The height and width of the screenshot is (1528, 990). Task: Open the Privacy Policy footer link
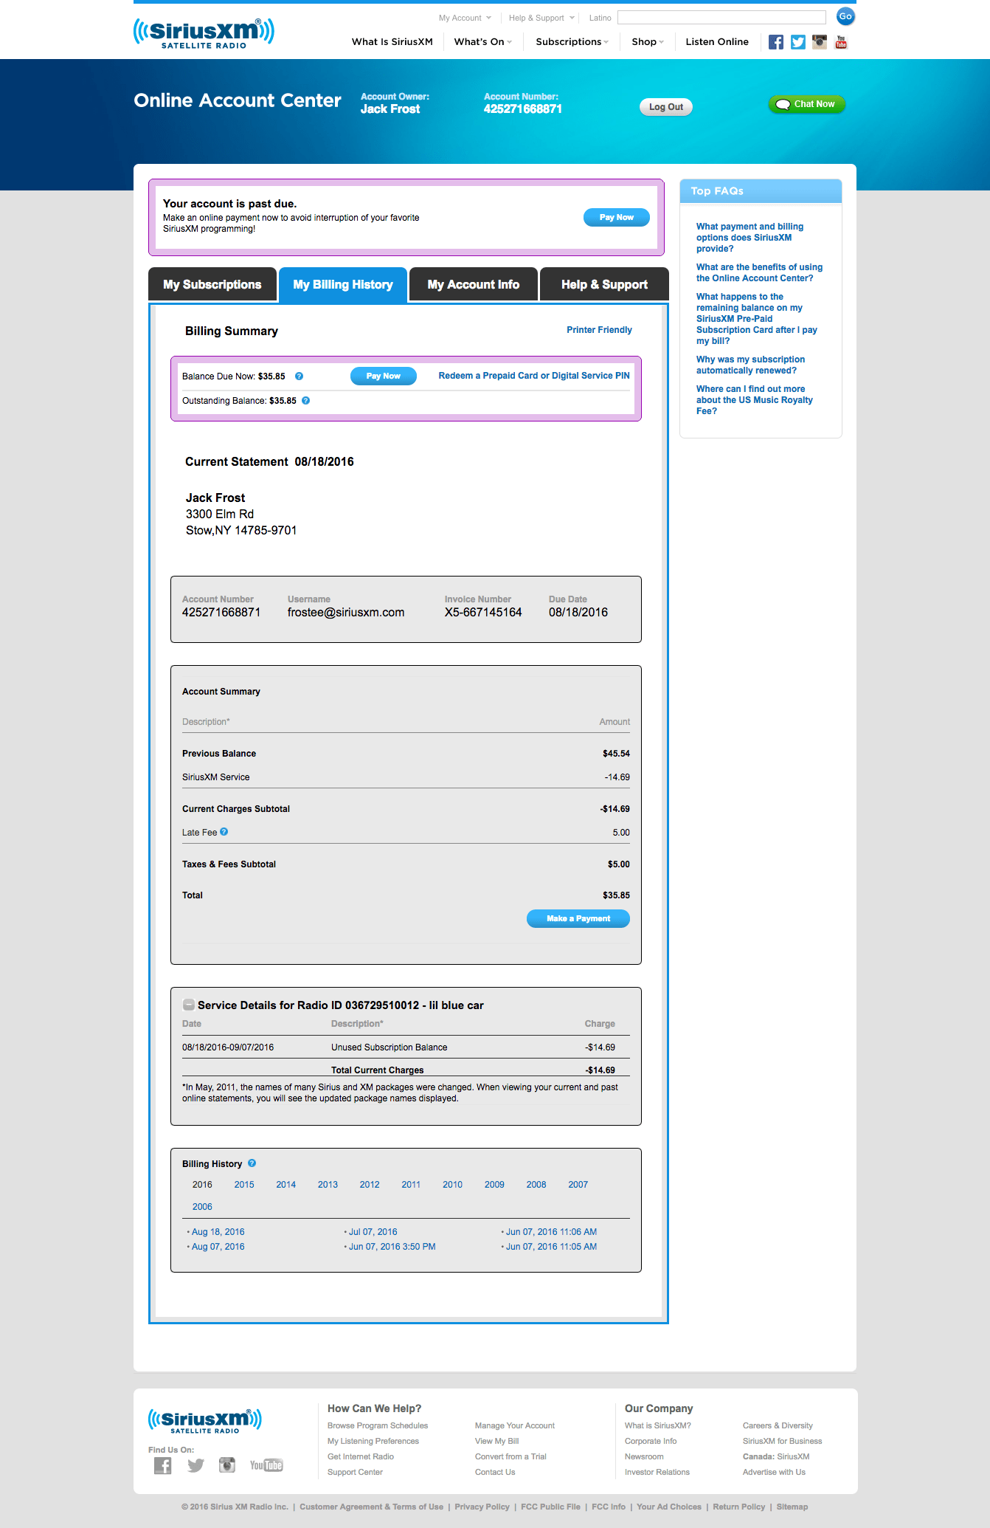pos(482,1507)
